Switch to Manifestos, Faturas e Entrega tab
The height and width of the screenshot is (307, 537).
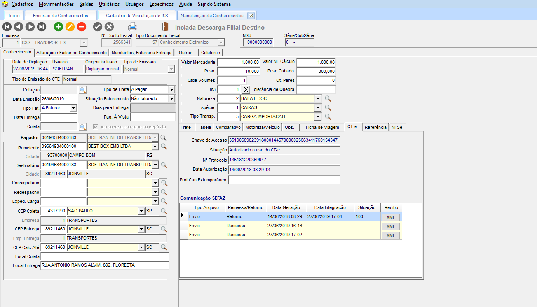tap(141, 53)
